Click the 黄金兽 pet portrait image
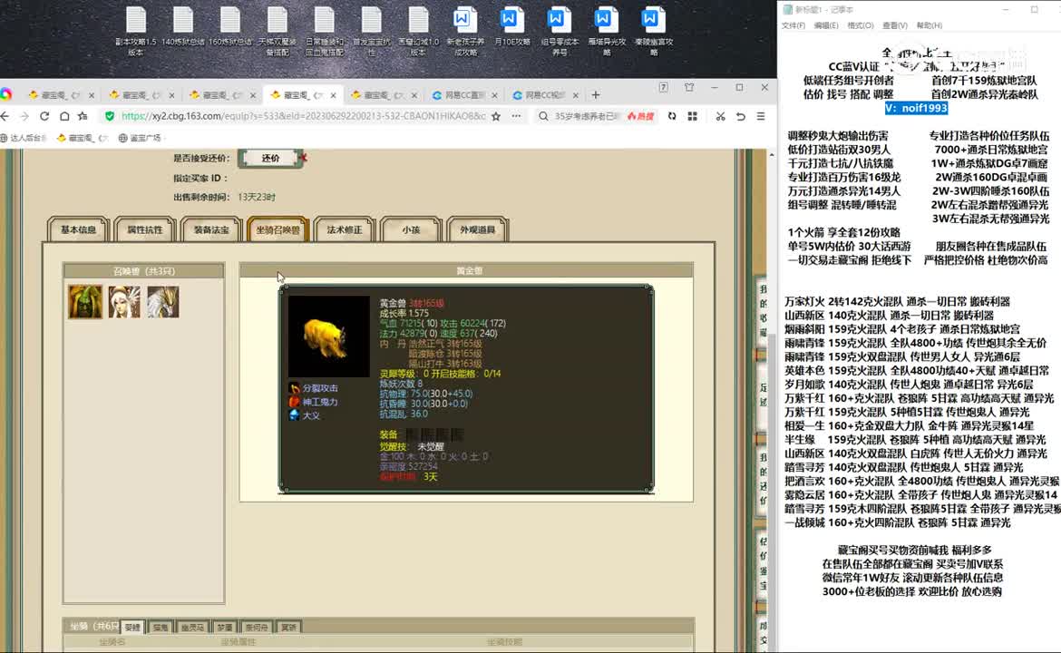The width and height of the screenshot is (1061, 653). (x=329, y=336)
